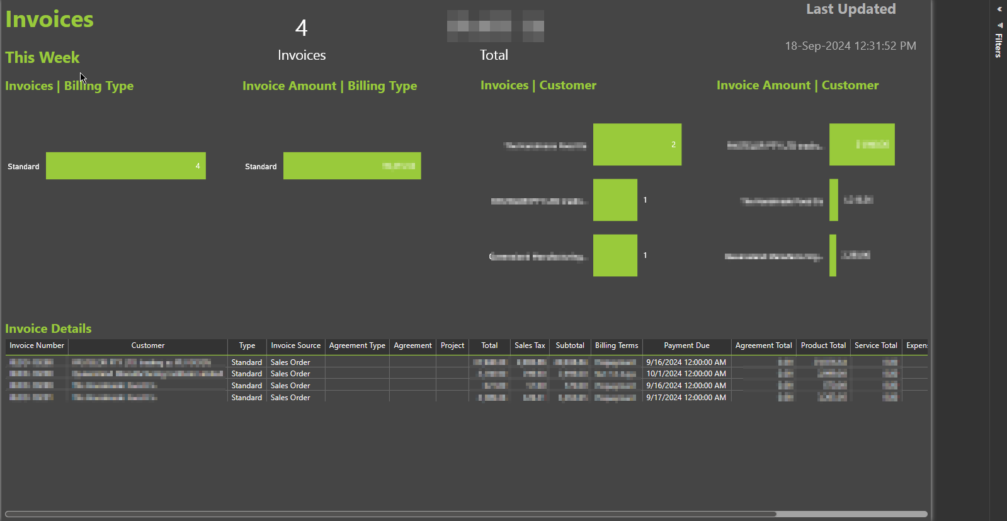Select the Billing Terms column header
The image size is (1007, 521).
[x=617, y=345]
